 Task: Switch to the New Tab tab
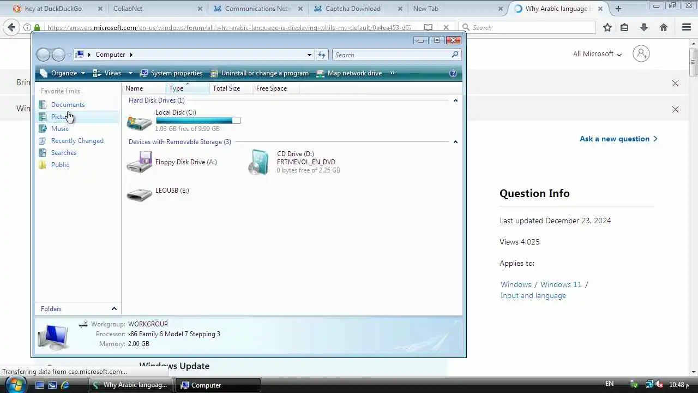456,9
